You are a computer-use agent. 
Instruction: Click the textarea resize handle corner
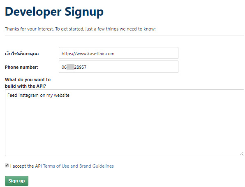[x=242, y=154]
